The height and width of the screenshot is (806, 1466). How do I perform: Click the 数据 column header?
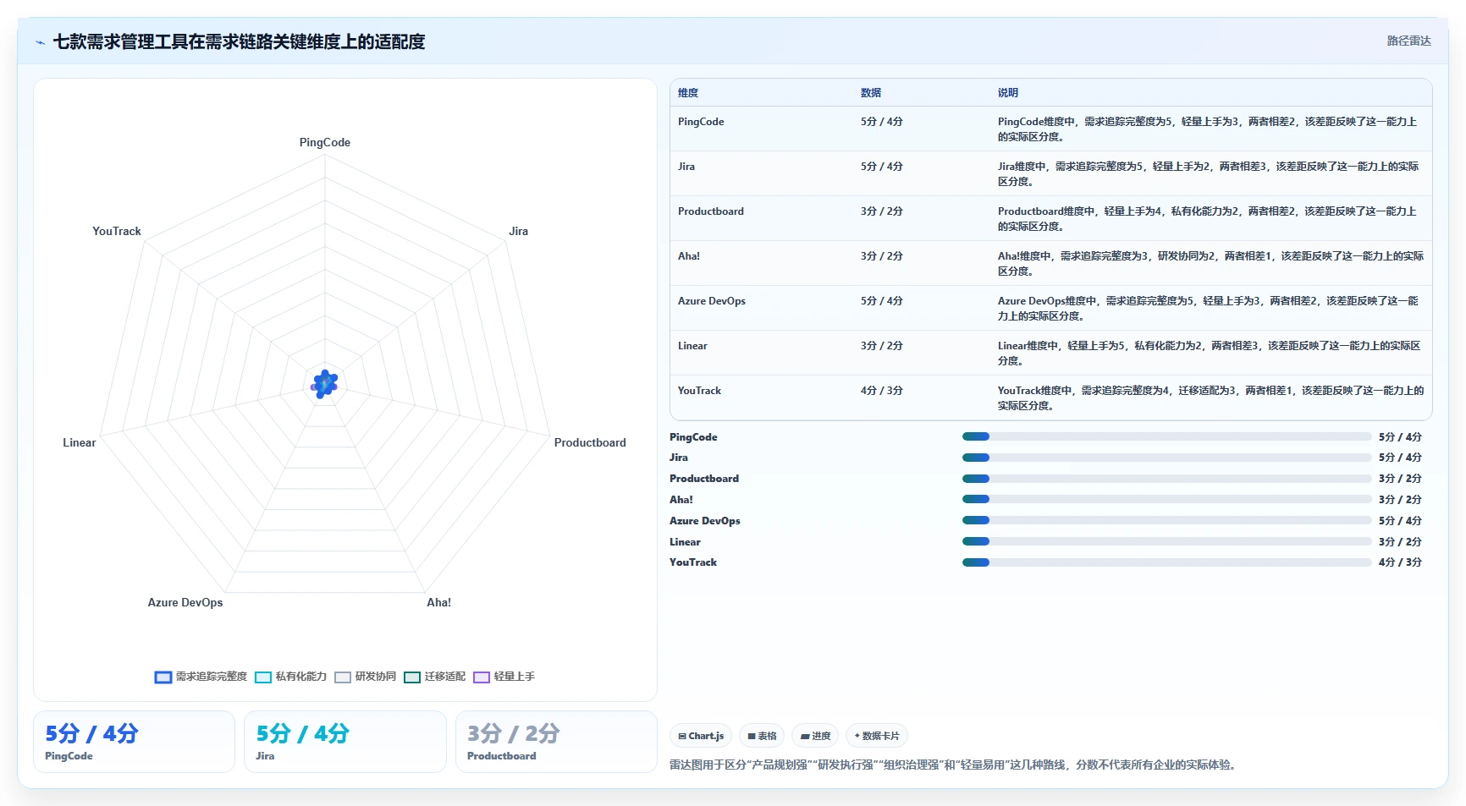[x=871, y=93]
